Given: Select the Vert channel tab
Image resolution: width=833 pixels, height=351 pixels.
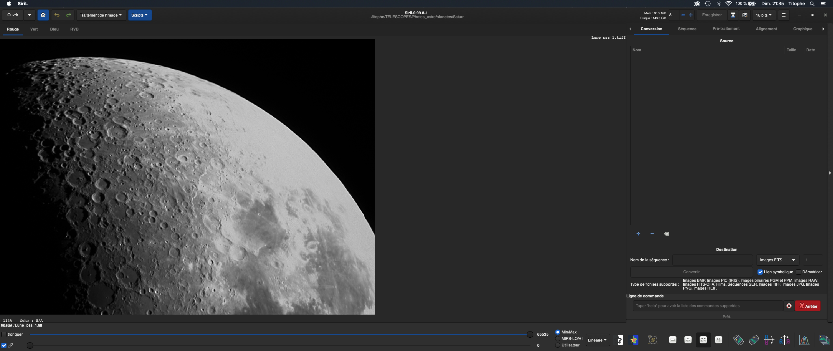Looking at the screenshot, I should 34,29.
